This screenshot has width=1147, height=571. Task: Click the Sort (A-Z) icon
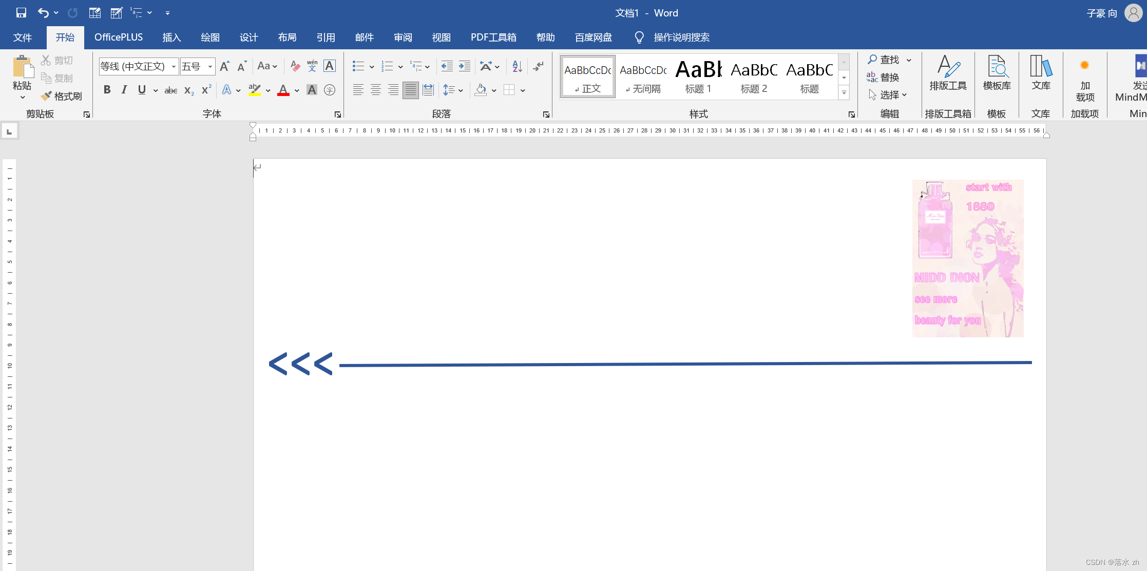pyautogui.click(x=517, y=66)
